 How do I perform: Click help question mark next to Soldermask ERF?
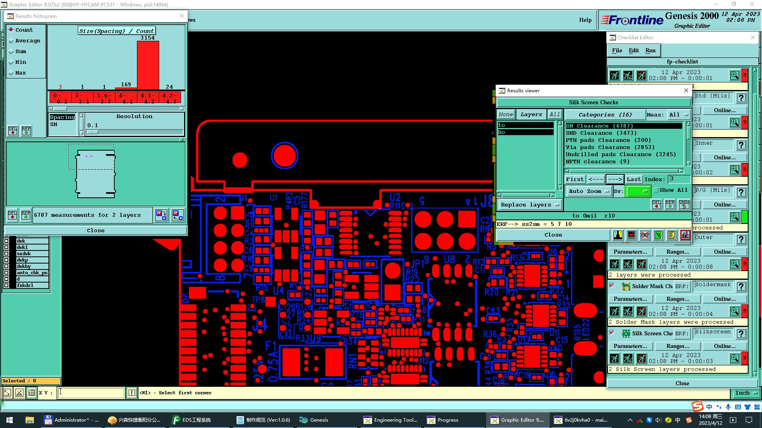pyautogui.click(x=741, y=287)
